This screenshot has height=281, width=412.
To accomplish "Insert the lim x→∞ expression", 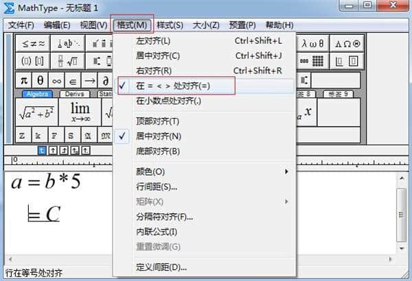I will click(80, 112).
